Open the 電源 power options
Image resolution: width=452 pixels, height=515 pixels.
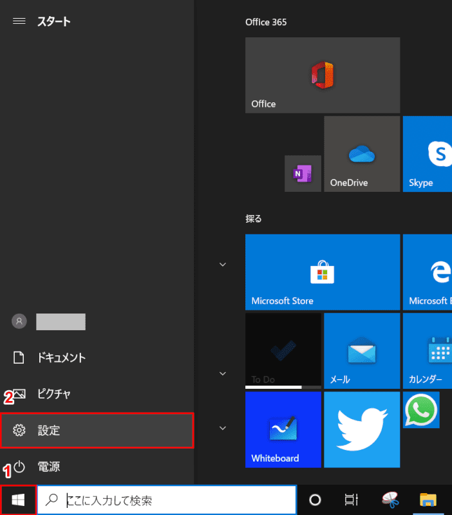point(97,467)
